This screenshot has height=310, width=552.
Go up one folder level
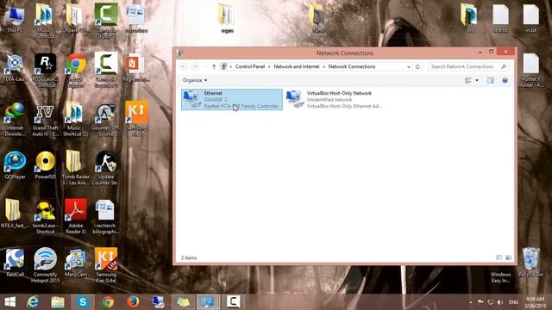point(214,66)
